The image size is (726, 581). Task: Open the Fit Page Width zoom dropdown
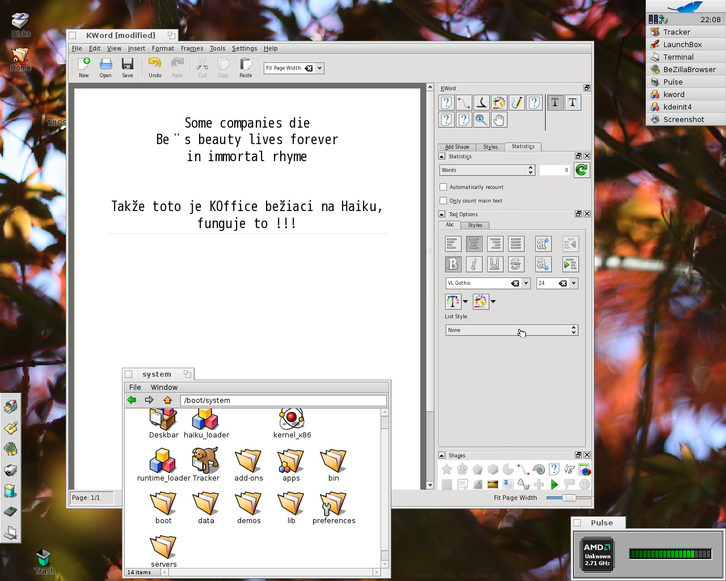(320, 68)
